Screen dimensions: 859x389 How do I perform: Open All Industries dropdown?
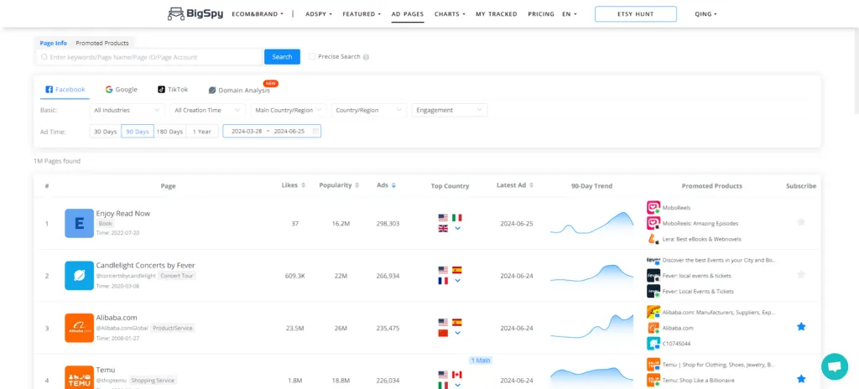pyautogui.click(x=128, y=110)
